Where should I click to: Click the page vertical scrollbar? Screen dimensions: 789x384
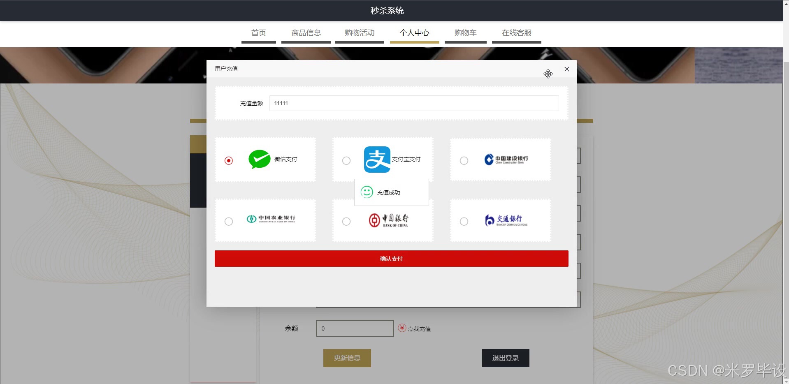click(x=786, y=192)
